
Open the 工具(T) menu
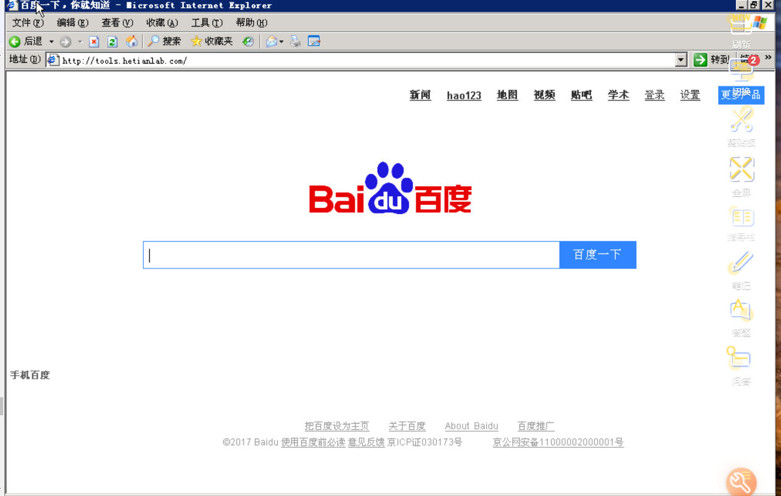pyautogui.click(x=207, y=23)
